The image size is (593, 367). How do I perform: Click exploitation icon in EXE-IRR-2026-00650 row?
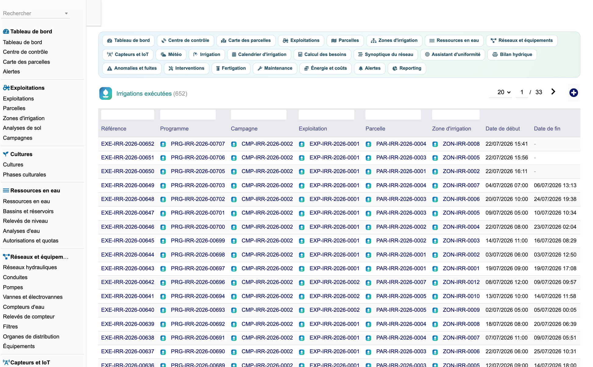pos(302,172)
